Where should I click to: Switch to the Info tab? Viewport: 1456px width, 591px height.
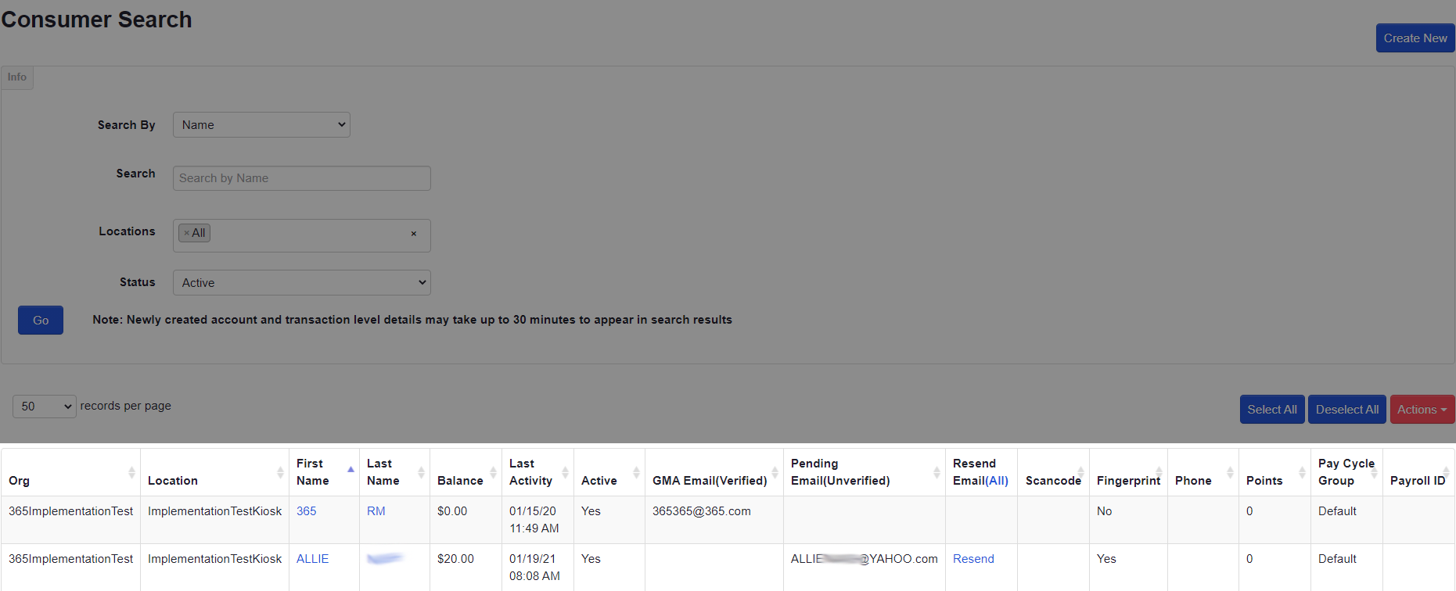tap(17, 77)
